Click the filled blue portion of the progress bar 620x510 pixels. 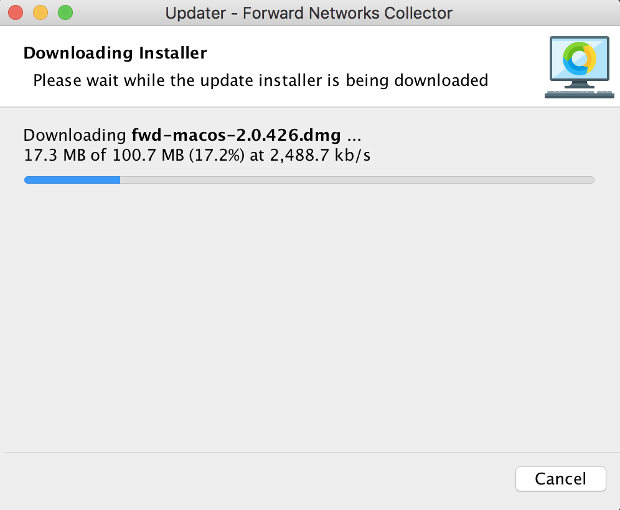pyautogui.click(x=72, y=179)
